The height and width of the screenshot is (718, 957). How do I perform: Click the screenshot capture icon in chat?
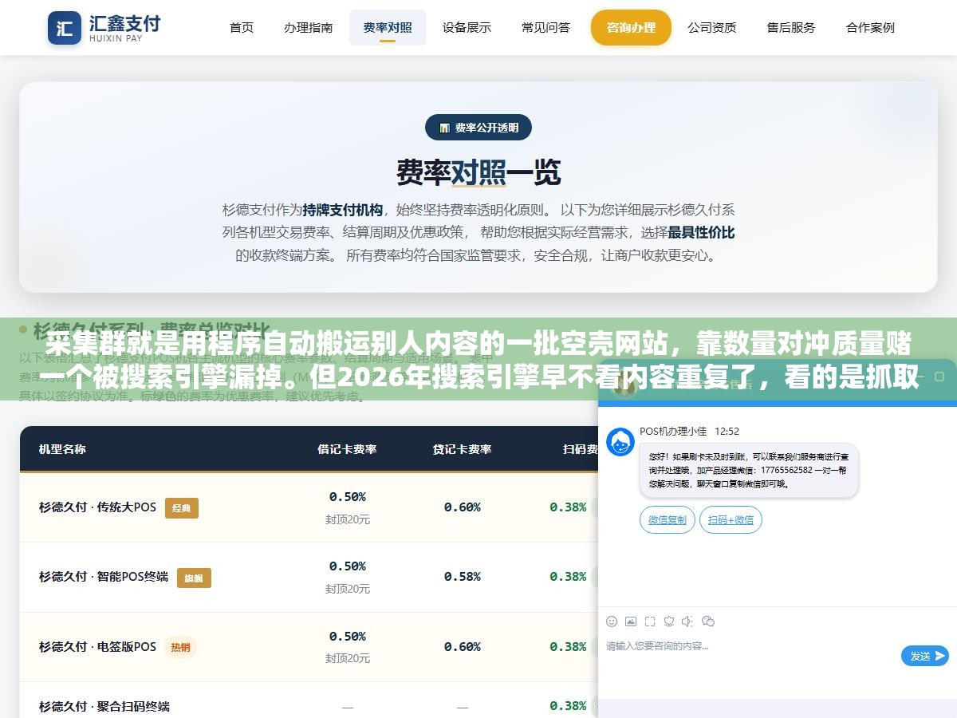tap(650, 621)
